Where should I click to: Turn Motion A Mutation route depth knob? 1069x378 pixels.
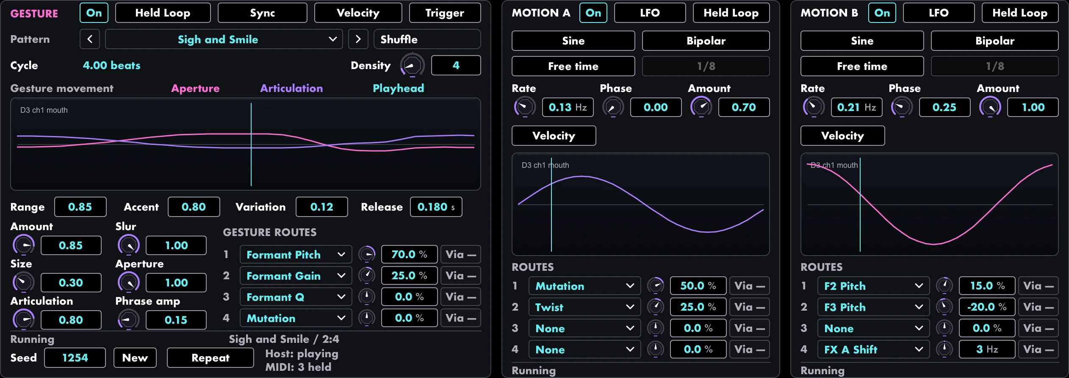tap(656, 286)
